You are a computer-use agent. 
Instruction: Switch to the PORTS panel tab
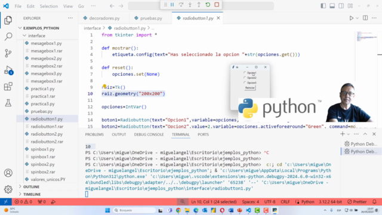[x=203, y=134]
